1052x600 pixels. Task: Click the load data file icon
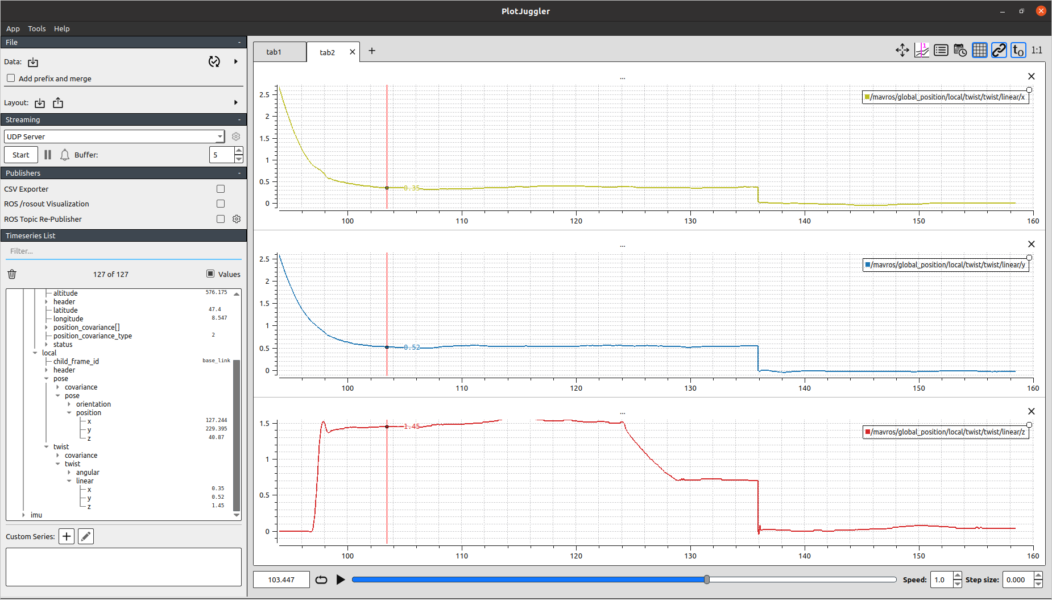pyautogui.click(x=33, y=62)
